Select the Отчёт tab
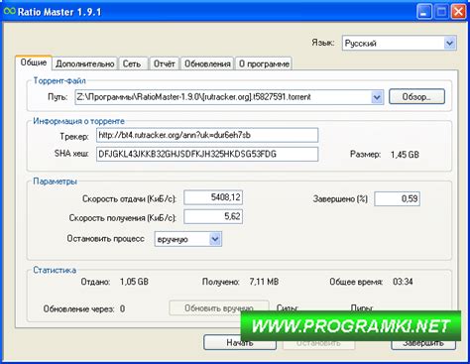Image resolution: width=470 pixels, height=364 pixels. (x=164, y=63)
